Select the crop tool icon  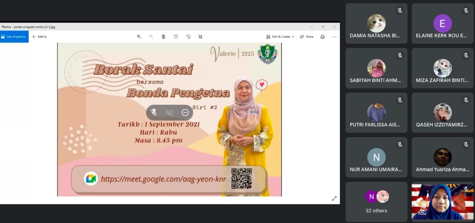coord(200,37)
